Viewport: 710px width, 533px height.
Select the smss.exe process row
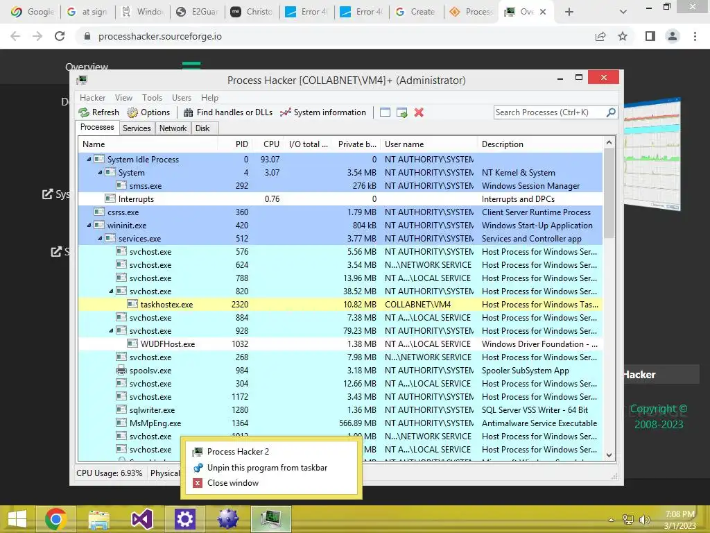340,186
